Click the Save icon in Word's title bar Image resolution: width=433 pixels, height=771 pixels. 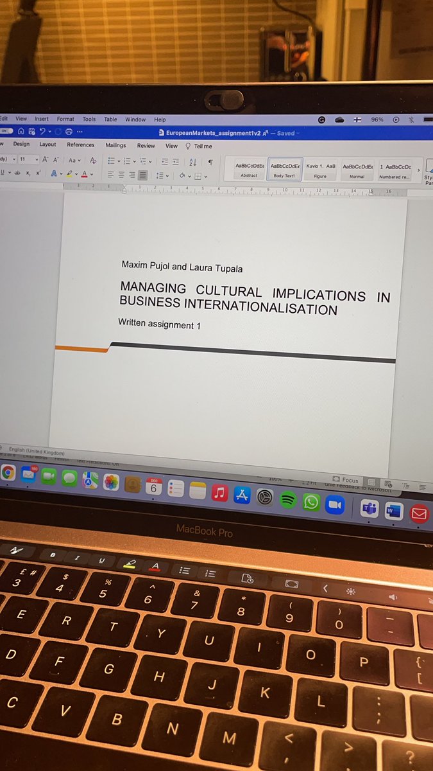pos(31,132)
